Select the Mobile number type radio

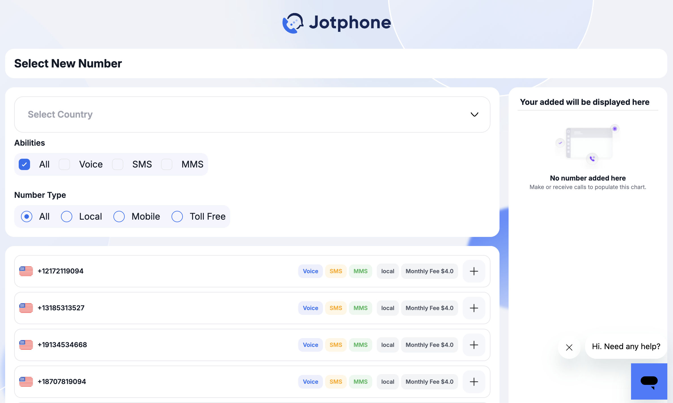119,217
